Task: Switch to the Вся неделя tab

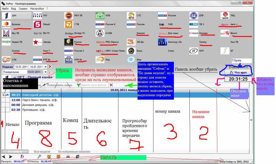Action: point(42,152)
